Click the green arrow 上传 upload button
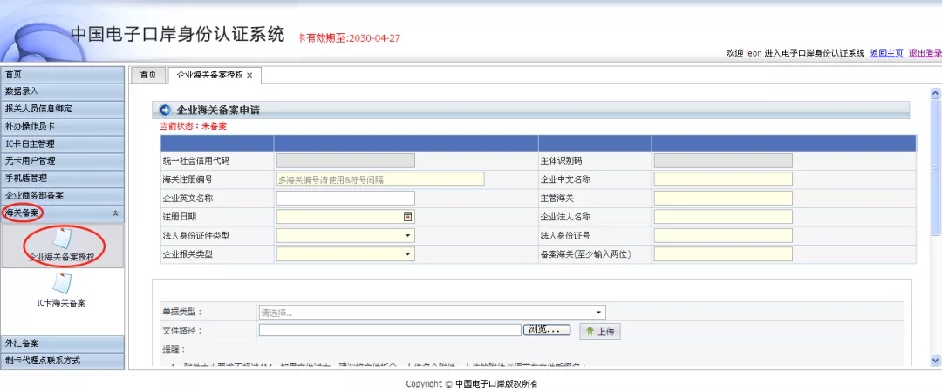The height and width of the screenshot is (391, 942). pos(600,331)
